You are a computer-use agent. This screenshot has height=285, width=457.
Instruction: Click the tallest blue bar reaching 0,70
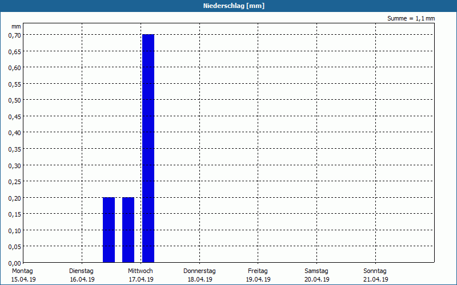pyautogui.click(x=148, y=148)
